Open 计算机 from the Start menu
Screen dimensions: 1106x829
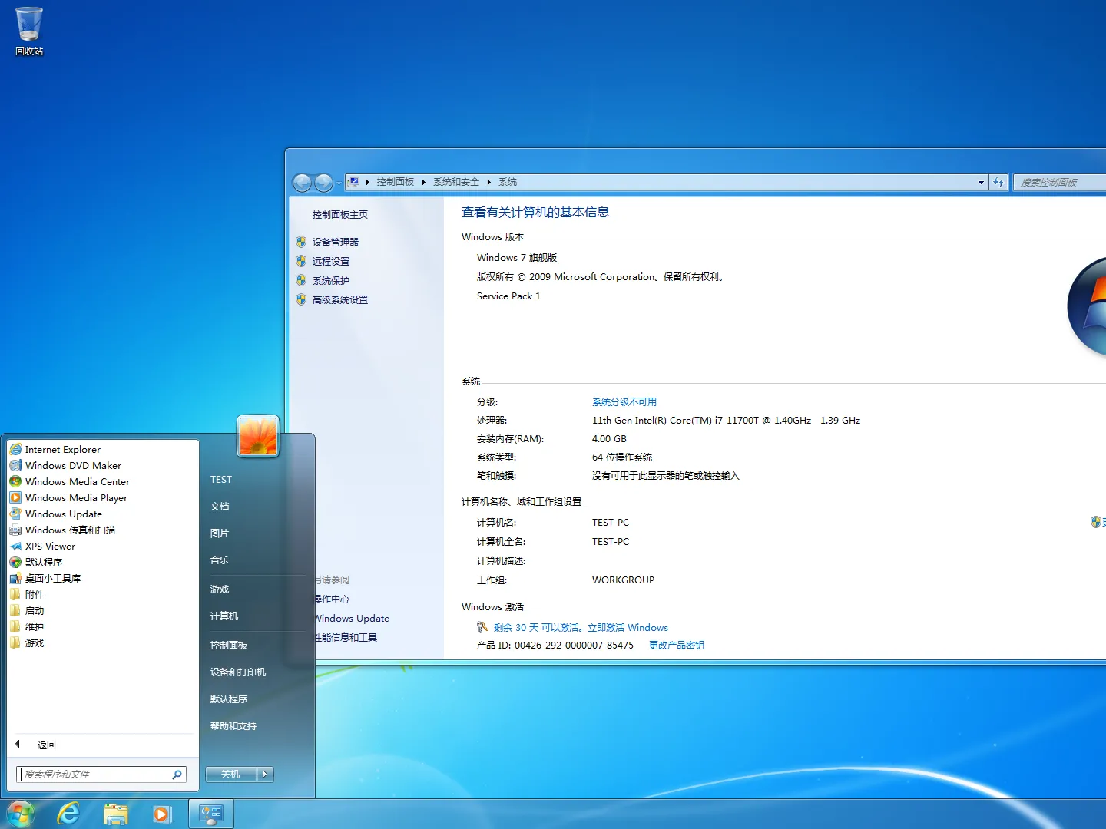coord(224,615)
